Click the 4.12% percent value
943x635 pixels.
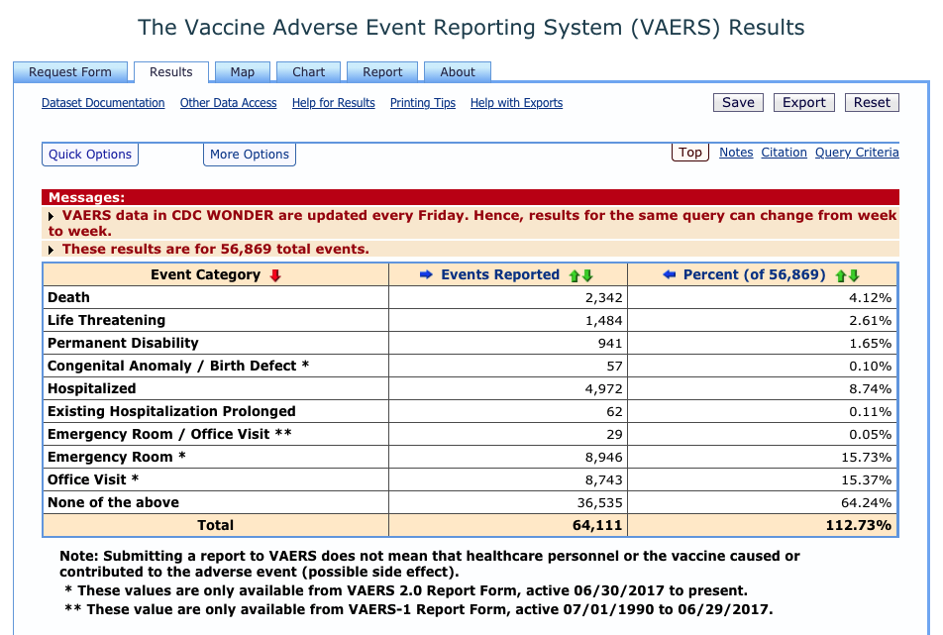click(x=871, y=298)
